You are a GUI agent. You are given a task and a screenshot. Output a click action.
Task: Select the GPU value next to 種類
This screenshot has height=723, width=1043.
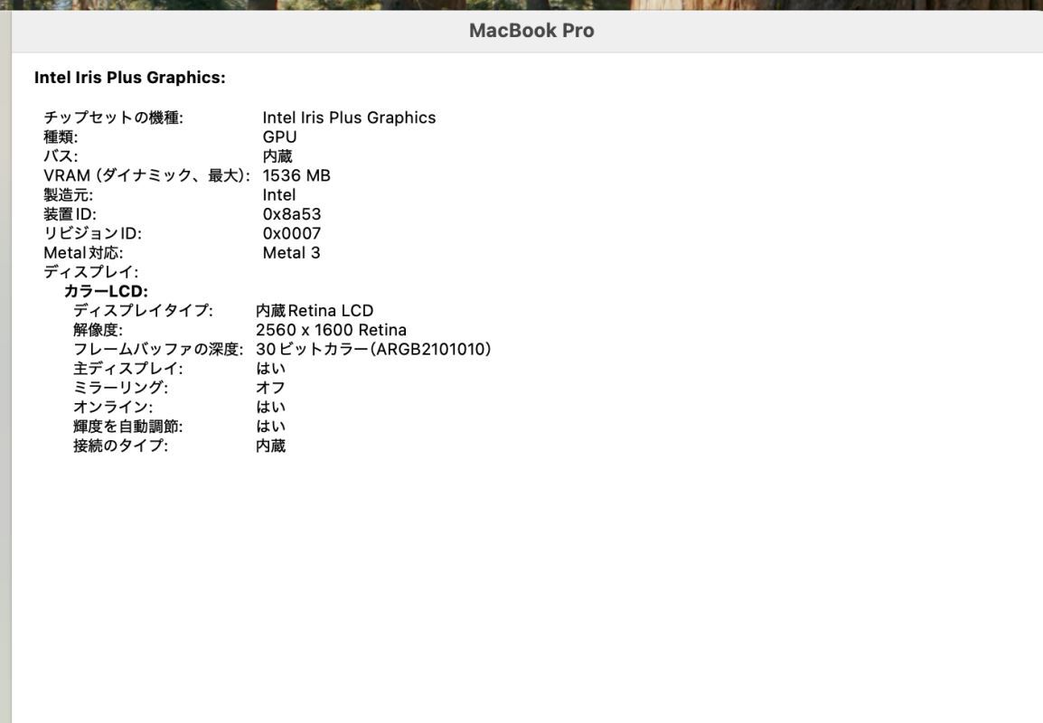pyautogui.click(x=280, y=136)
